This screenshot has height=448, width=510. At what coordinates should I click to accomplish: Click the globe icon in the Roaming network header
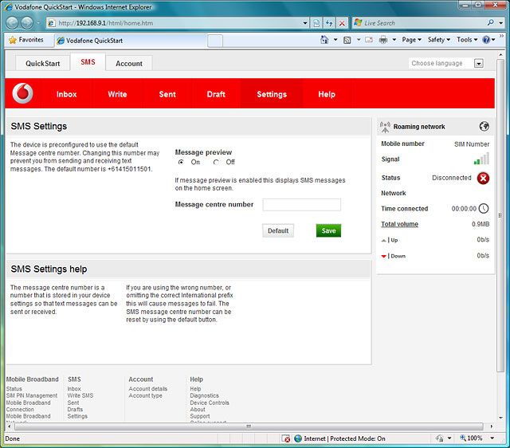[x=484, y=126]
